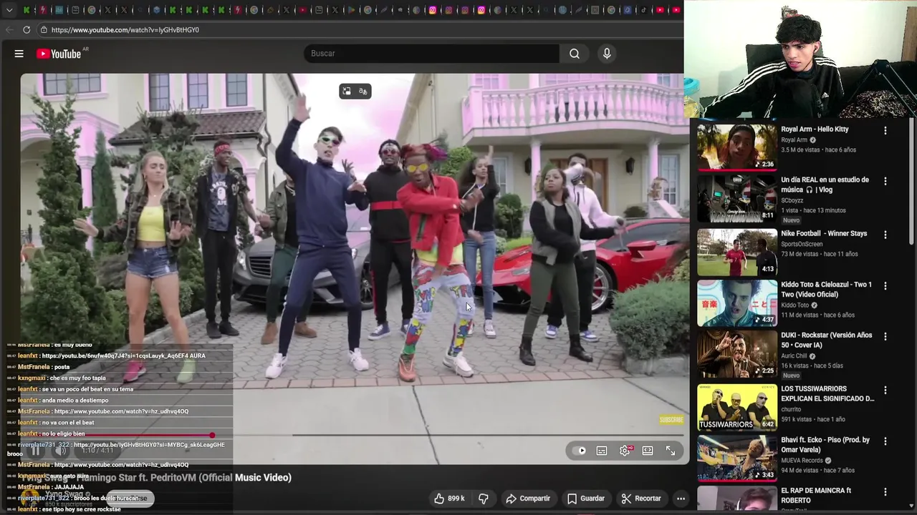Open the player settings gear
Image resolution: width=917 pixels, height=515 pixels.
click(625, 451)
